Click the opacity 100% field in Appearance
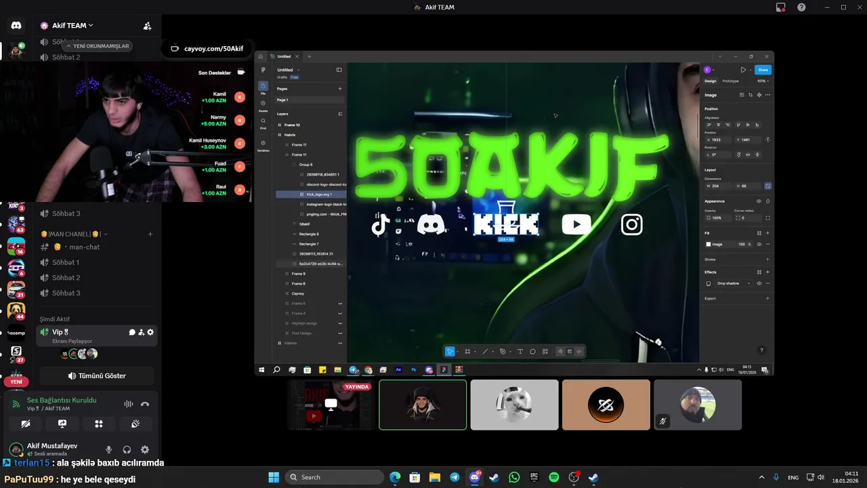This screenshot has height=488, width=867. pos(718,218)
